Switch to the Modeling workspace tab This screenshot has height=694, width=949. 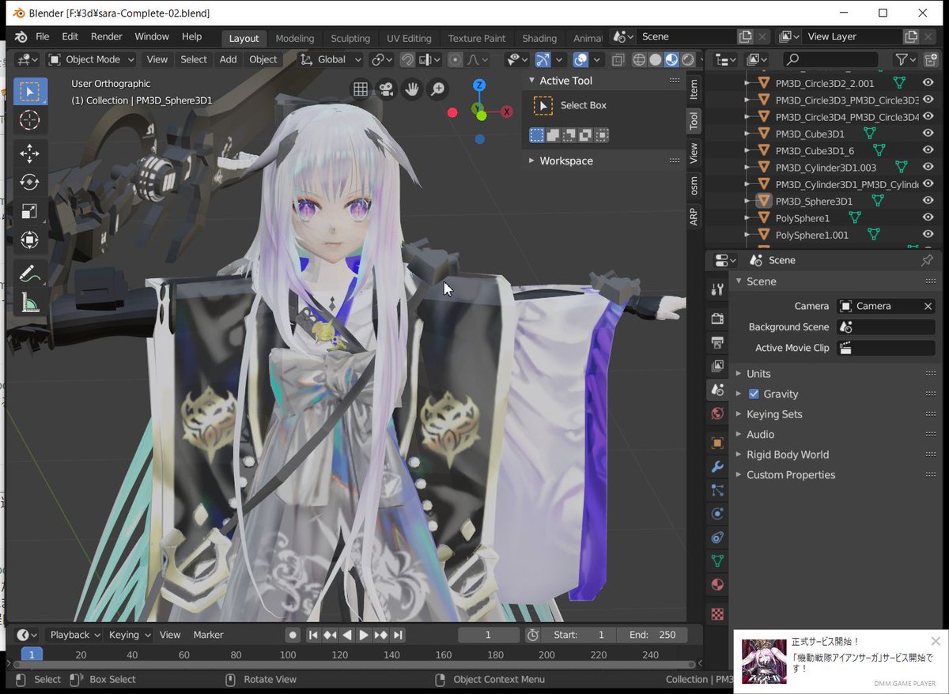coord(295,38)
